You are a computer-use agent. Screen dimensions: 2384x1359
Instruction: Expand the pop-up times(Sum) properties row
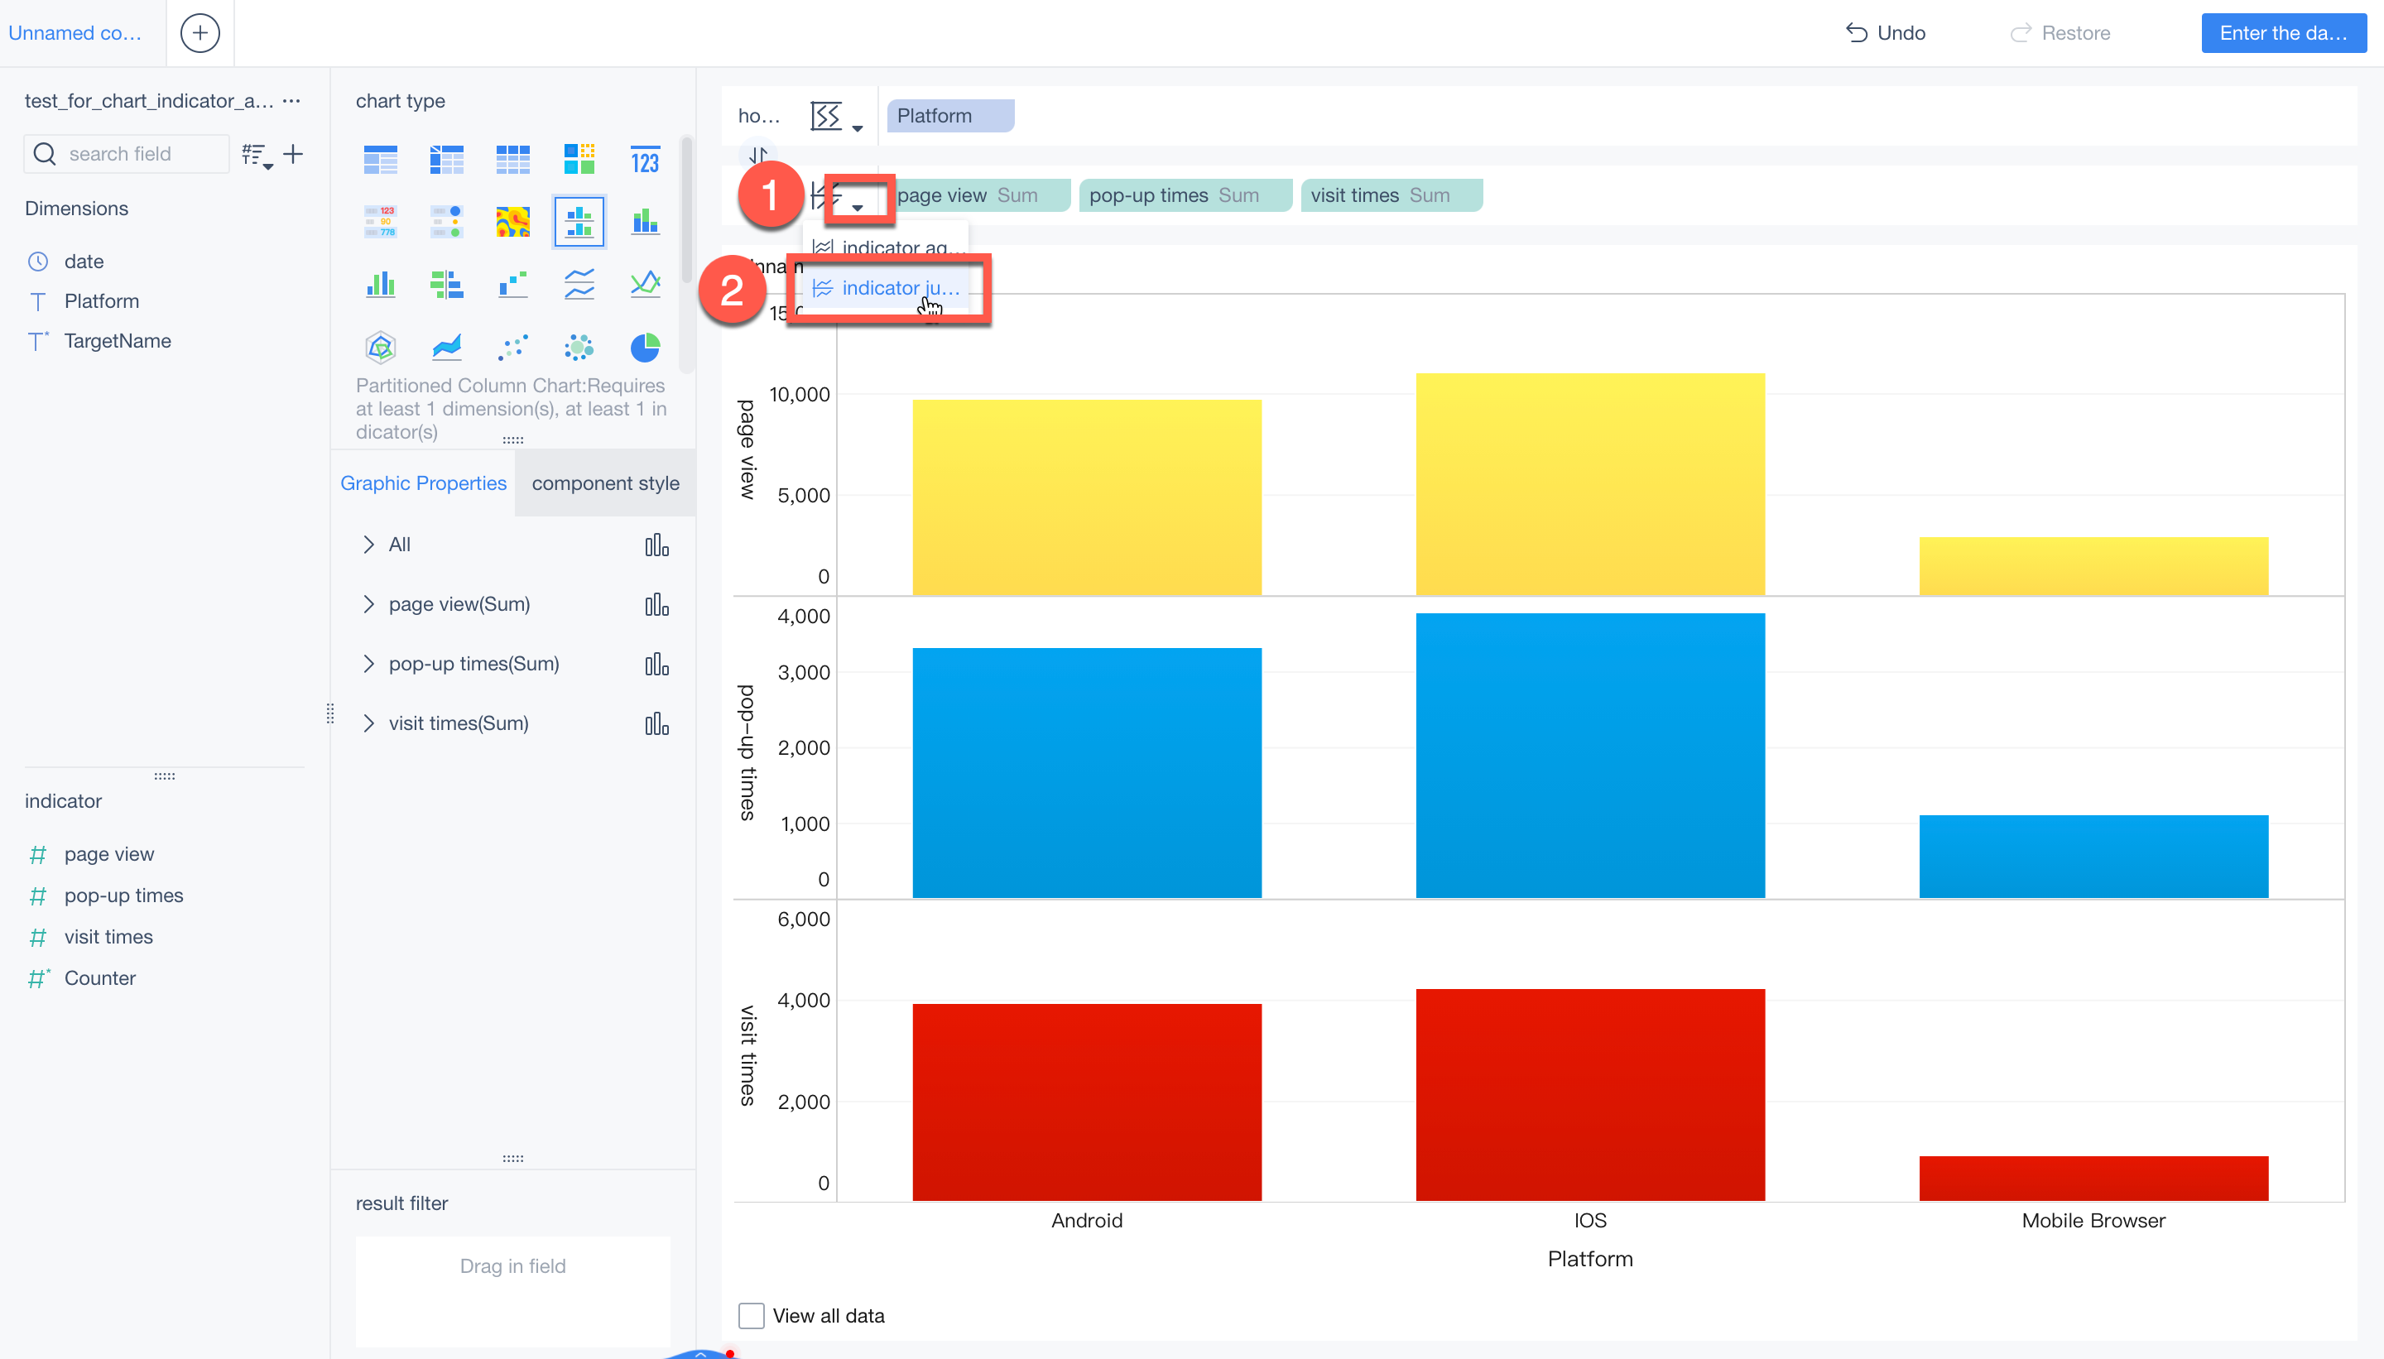(x=368, y=665)
